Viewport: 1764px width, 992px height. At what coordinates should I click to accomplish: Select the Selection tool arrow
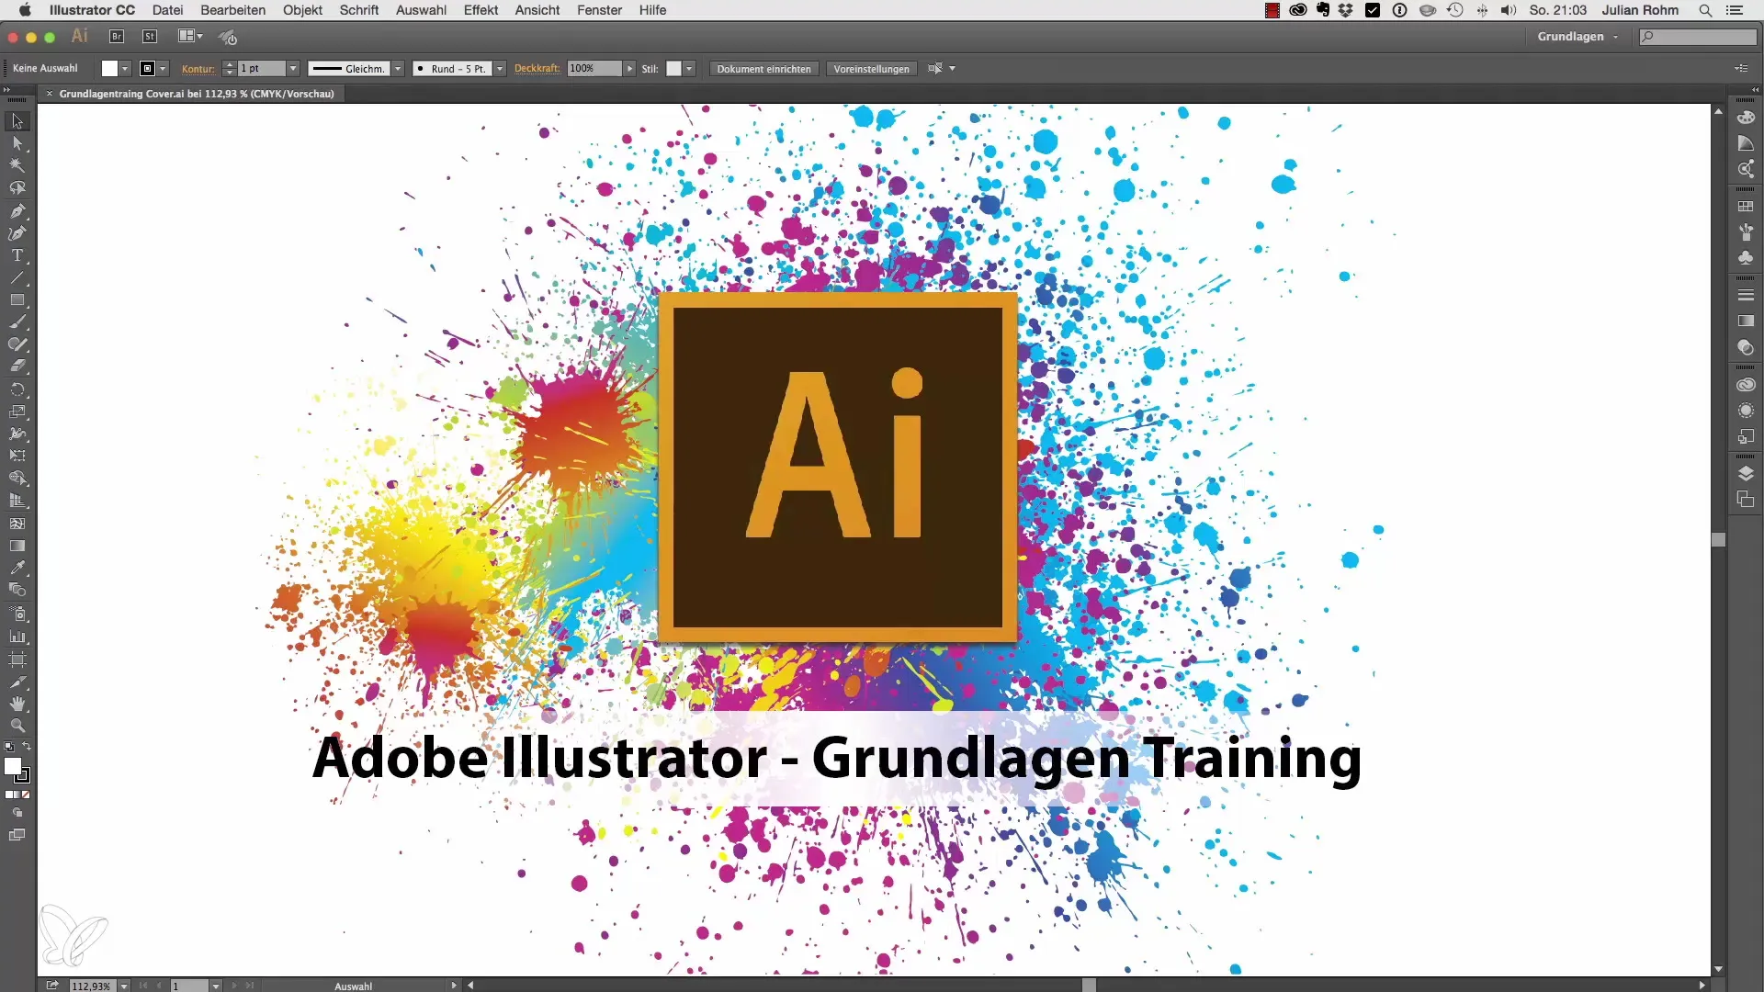(x=17, y=121)
